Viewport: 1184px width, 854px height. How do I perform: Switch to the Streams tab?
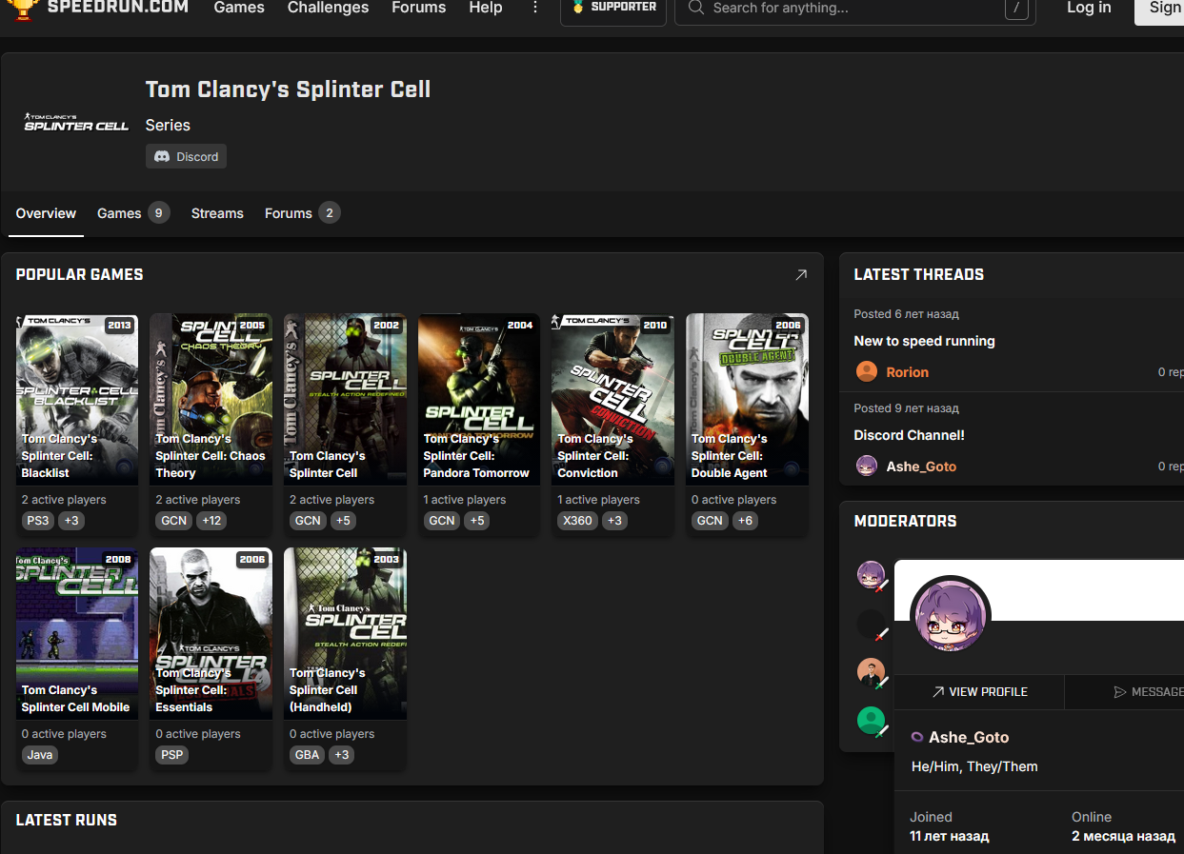click(217, 213)
